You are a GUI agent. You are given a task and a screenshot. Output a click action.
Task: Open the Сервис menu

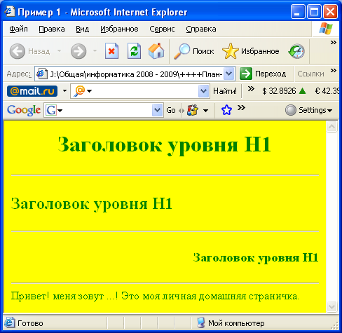click(x=162, y=29)
